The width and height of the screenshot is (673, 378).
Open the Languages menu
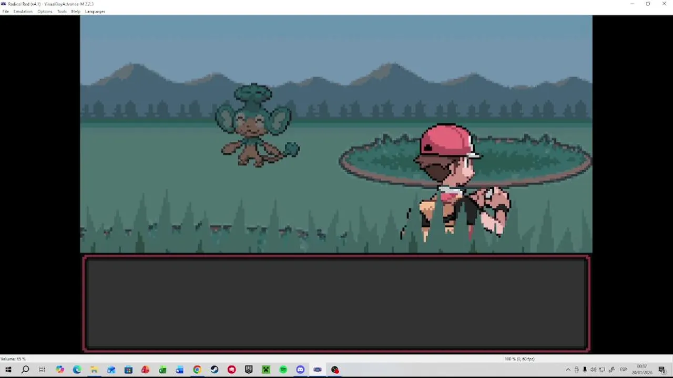[95, 12]
